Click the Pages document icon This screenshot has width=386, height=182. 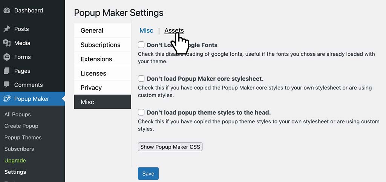(x=7, y=71)
